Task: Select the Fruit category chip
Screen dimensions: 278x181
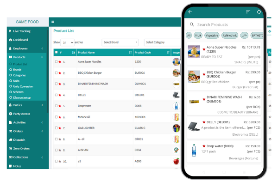Action: coord(198,36)
